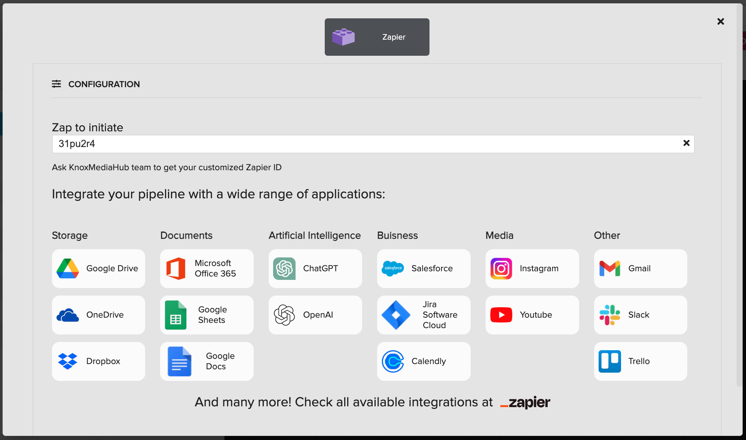The height and width of the screenshot is (440, 746).
Task: Open the zapier logo link
Action: tap(525, 403)
